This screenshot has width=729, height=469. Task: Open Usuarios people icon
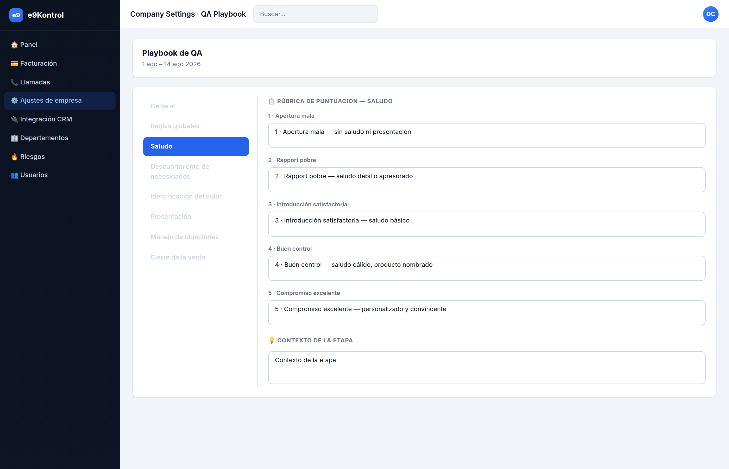[x=14, y=175]
